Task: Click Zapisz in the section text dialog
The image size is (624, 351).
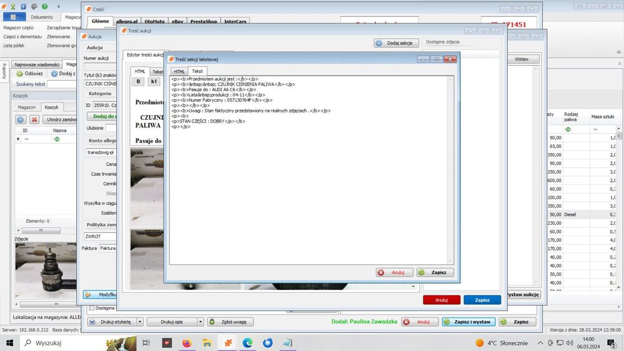Action: (x=435, y=272)
